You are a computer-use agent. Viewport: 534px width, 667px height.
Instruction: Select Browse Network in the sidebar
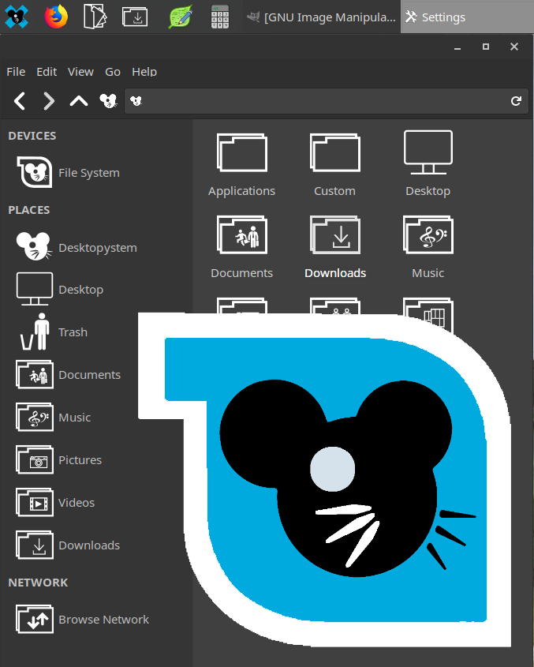pyautogui.click(x=83, y=620)
